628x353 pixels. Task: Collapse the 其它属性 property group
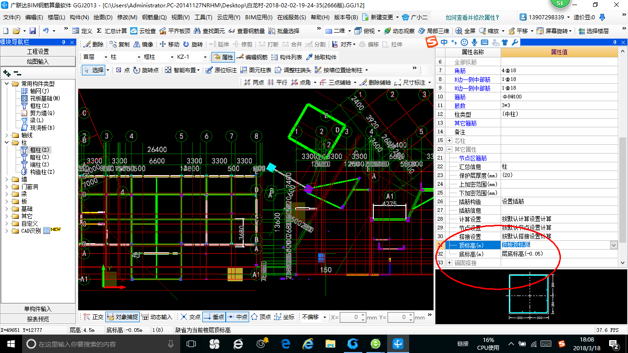tap(449, 149)
